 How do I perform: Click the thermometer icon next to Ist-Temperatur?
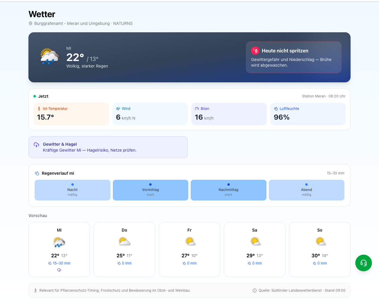[x=39, y=109]
